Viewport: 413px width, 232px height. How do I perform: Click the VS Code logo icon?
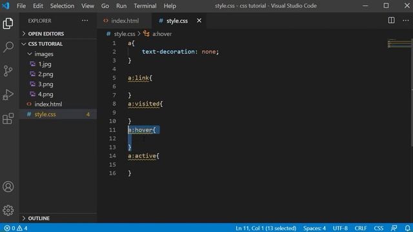click(6, 6)
